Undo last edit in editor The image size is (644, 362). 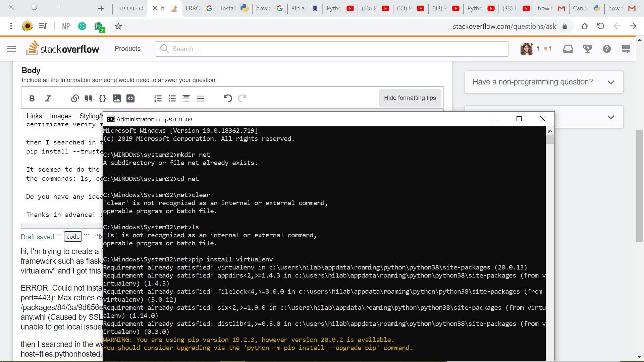point(228,99)
